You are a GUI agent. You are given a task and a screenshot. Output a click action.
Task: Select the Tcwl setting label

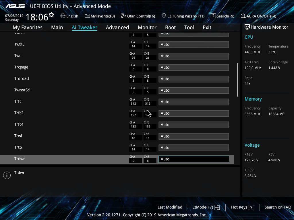coord(18,136)
